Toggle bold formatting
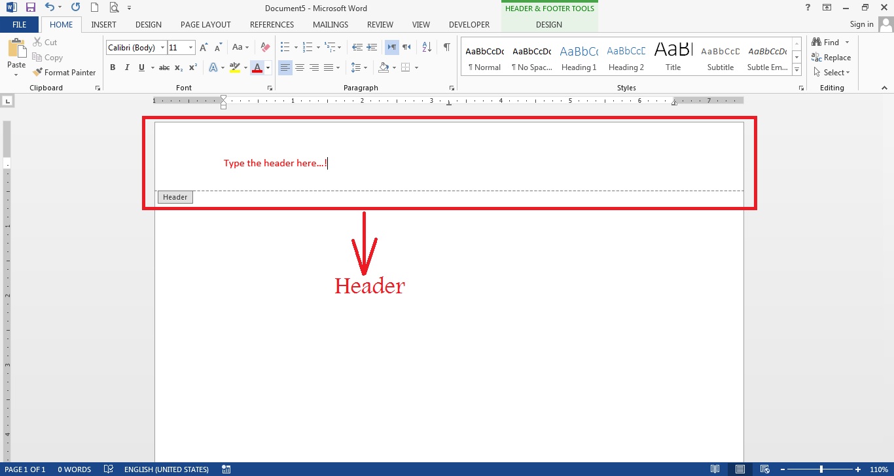Viewport: 894px width, 476px height. pyautogui.click(x=112, y=67)
